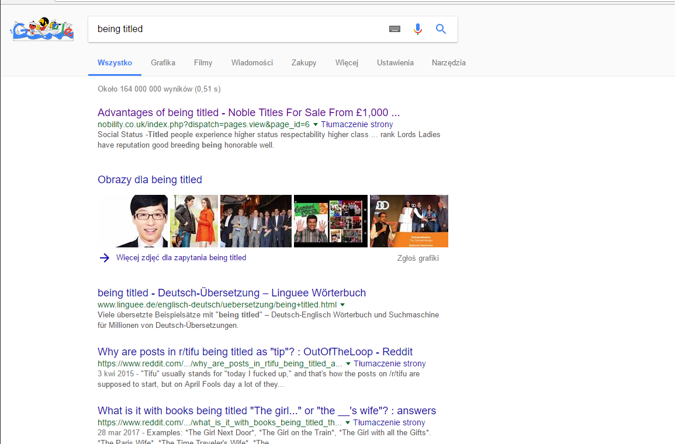
Task: Click Więcej zdjęć dla zapytania being titled
Action: pos(181,258)
